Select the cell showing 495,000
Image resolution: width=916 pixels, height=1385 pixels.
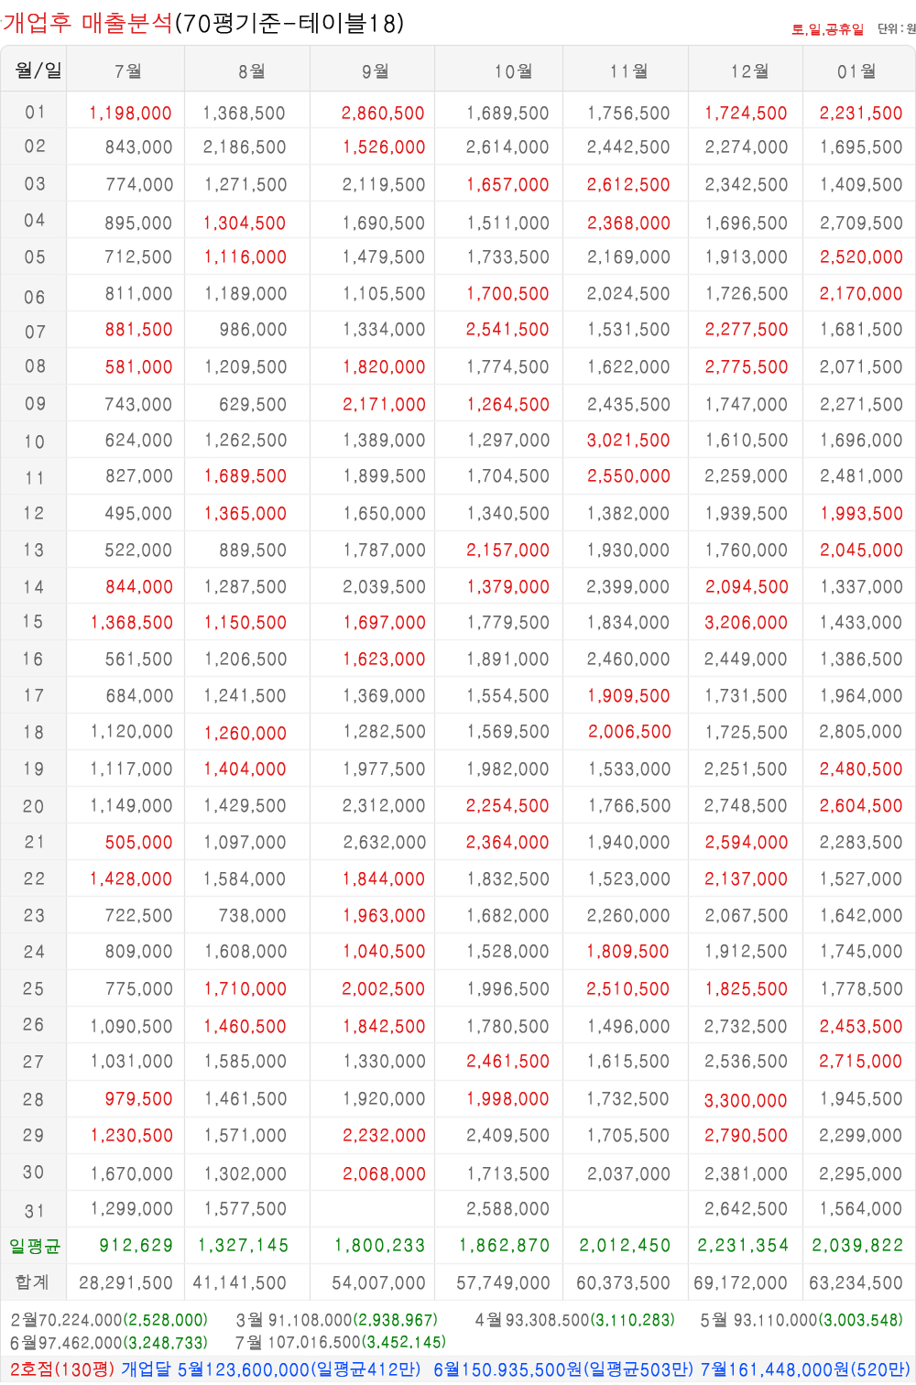click(x=138, y=514)
